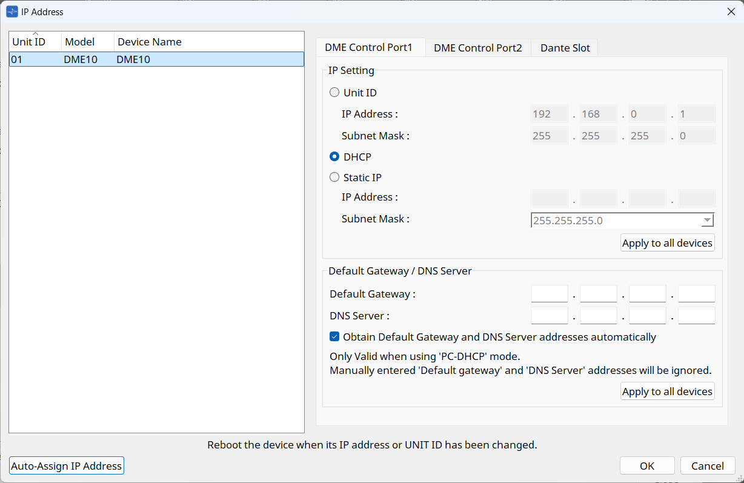
Task: Close the IP Address dialog
Action: [x=731, y=12]
